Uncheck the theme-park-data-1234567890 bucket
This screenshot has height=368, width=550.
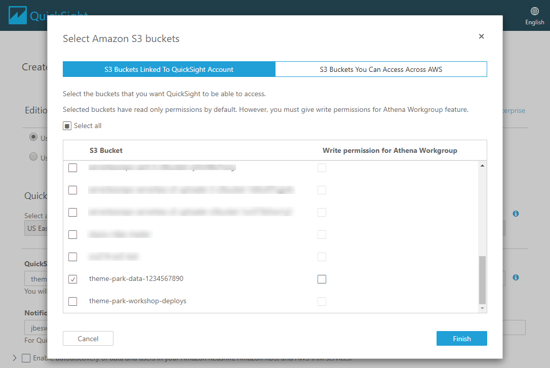[72, 279]
